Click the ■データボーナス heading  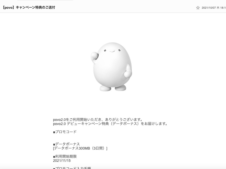[66, 144]
